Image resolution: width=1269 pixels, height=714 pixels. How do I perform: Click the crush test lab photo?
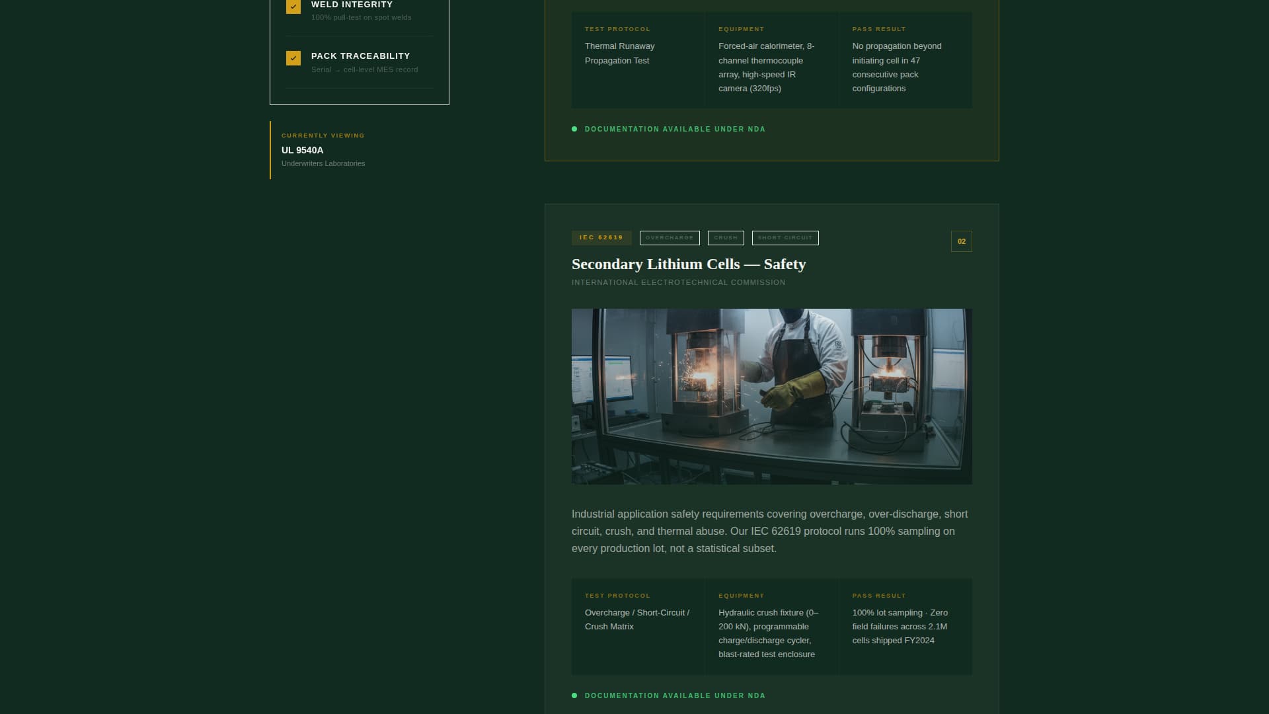pos(771,396)
